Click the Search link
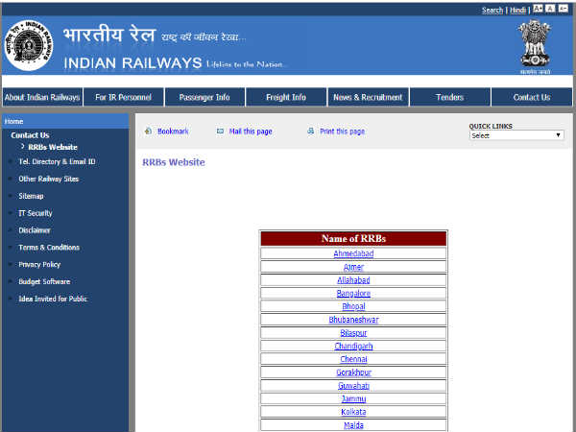576x432 pixels. pyautogui.click(x=492, y=10)
